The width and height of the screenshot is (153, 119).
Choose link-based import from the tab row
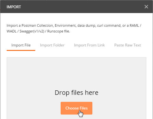(x=89, y=45)
